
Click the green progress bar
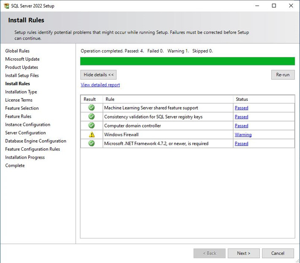187,61
